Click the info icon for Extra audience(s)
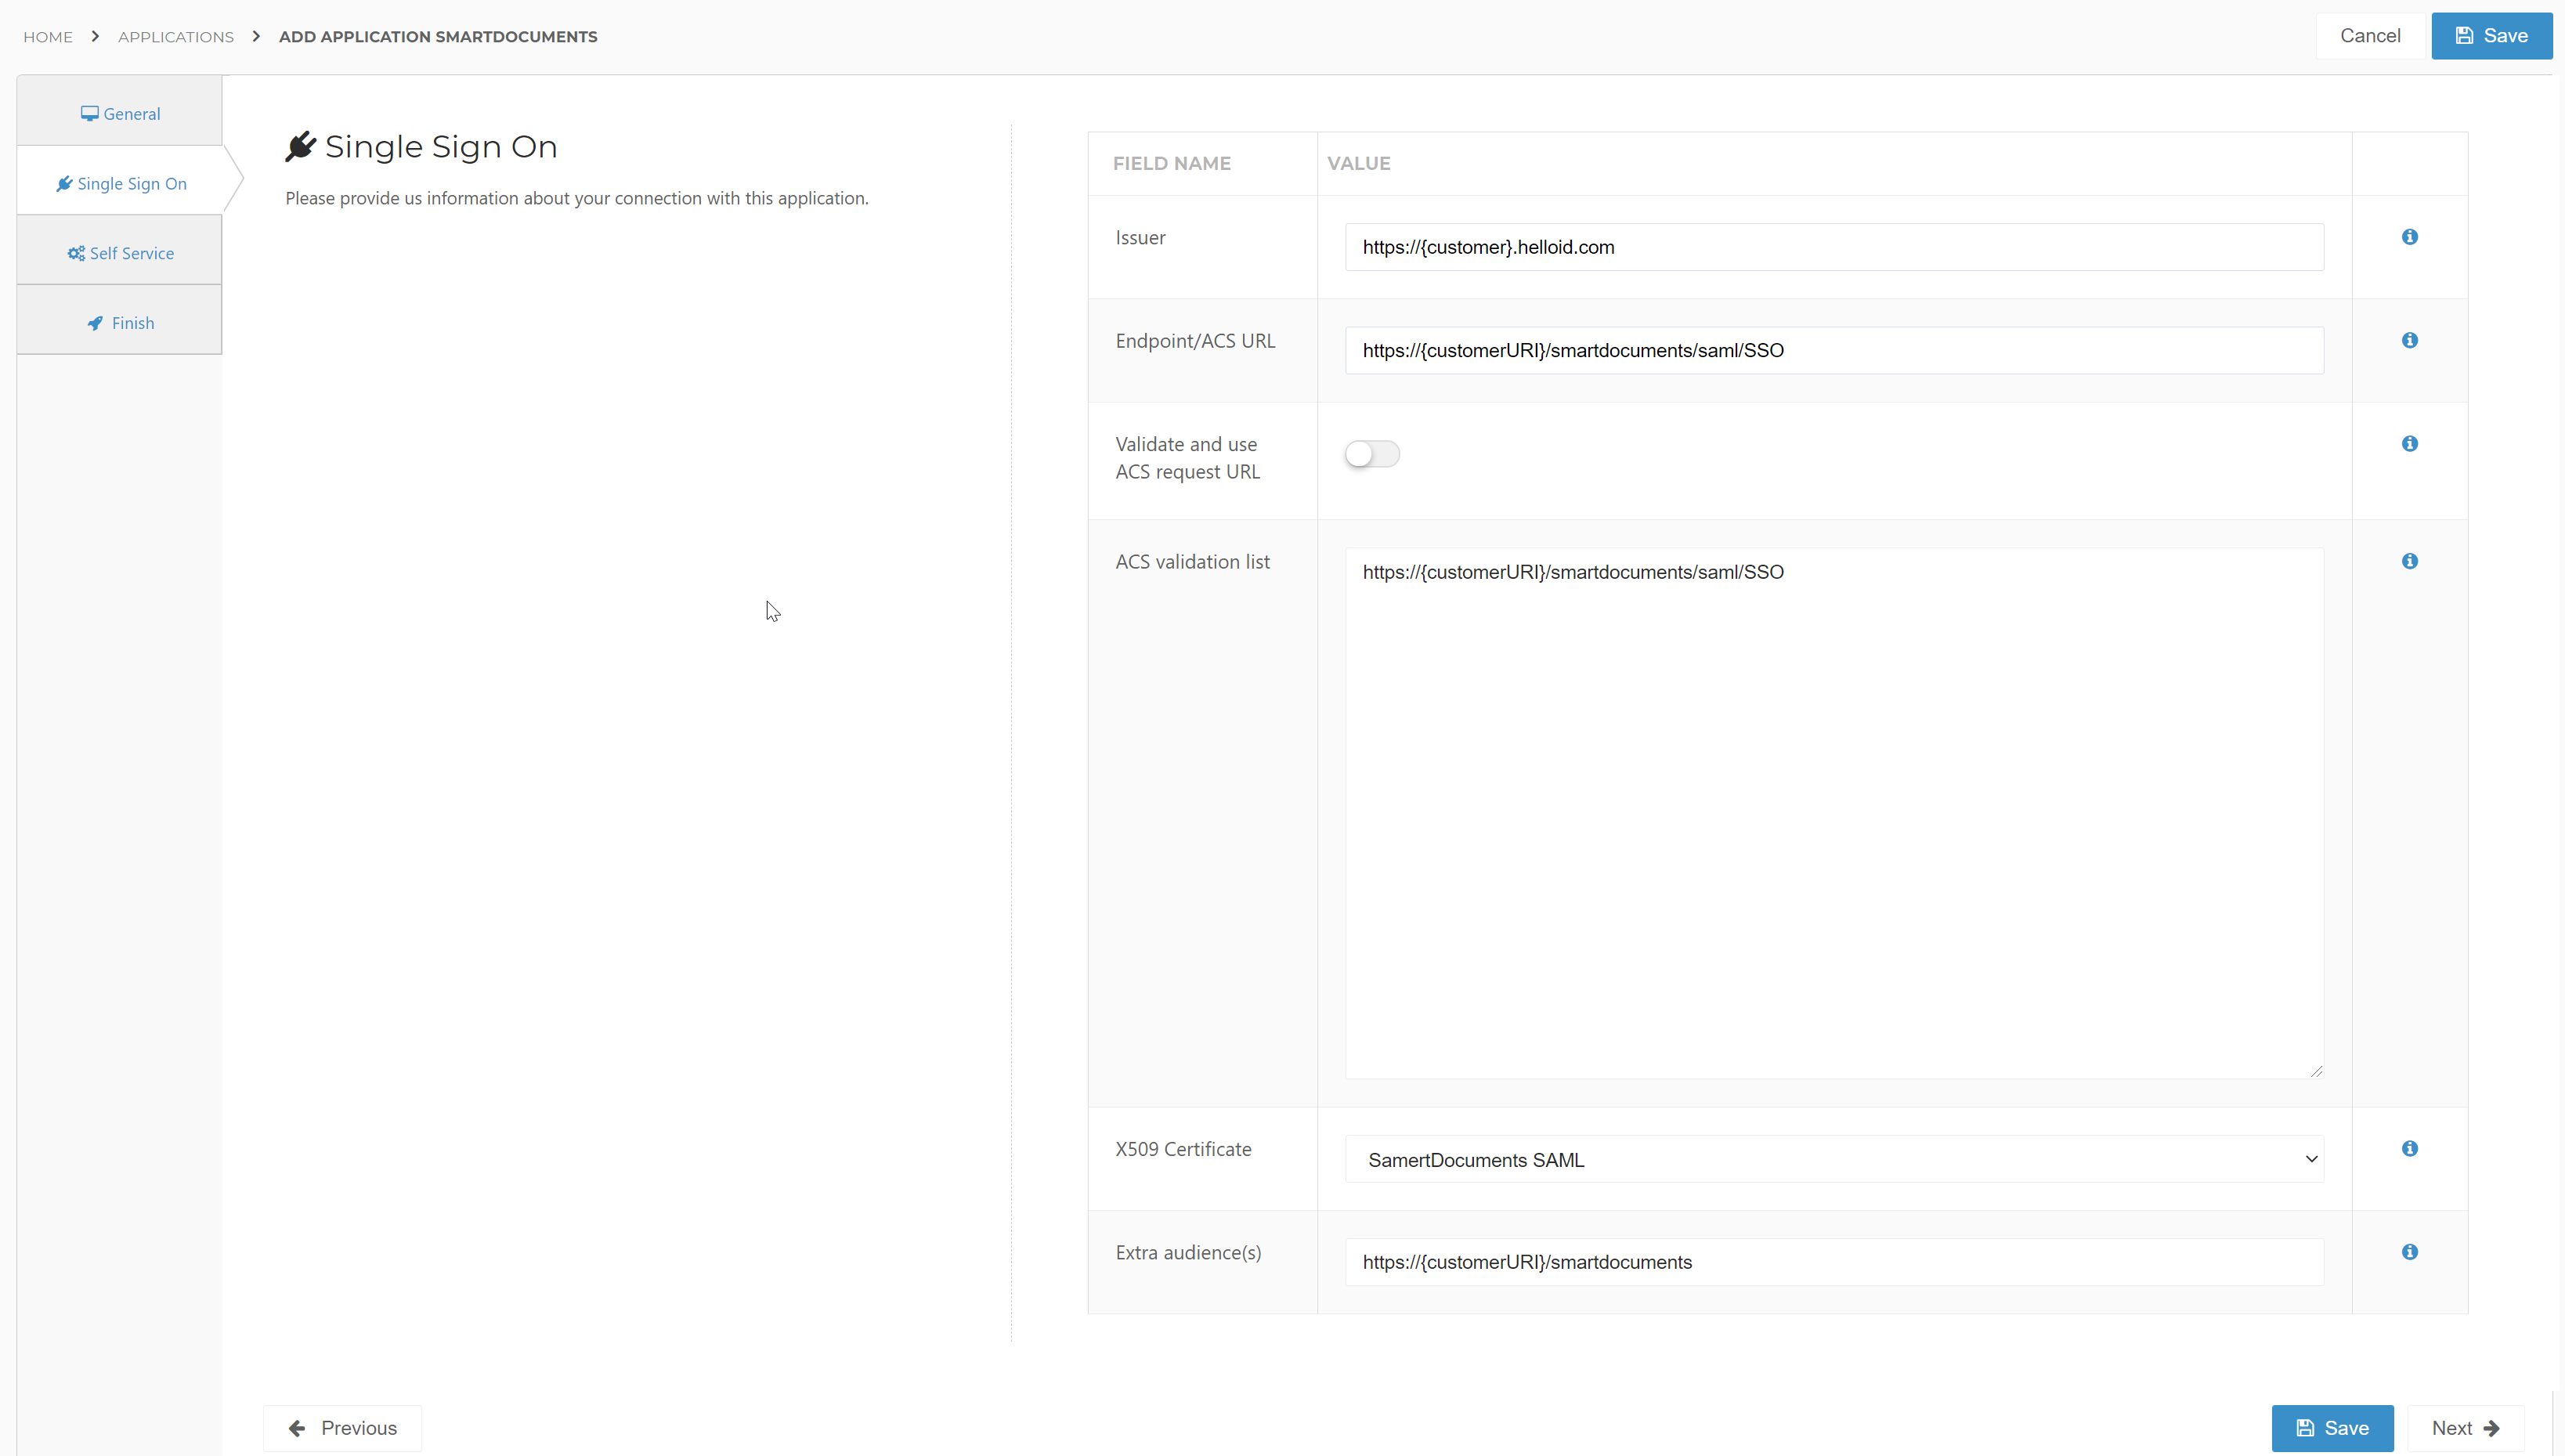2565x1456 pixels. 2409,1252
